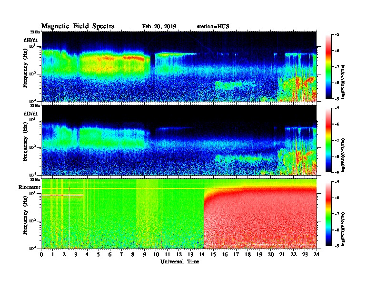Viewport: 377px width, 292px height.
Task: Click the dH/dt spectrogram plot
Action: 179,66
